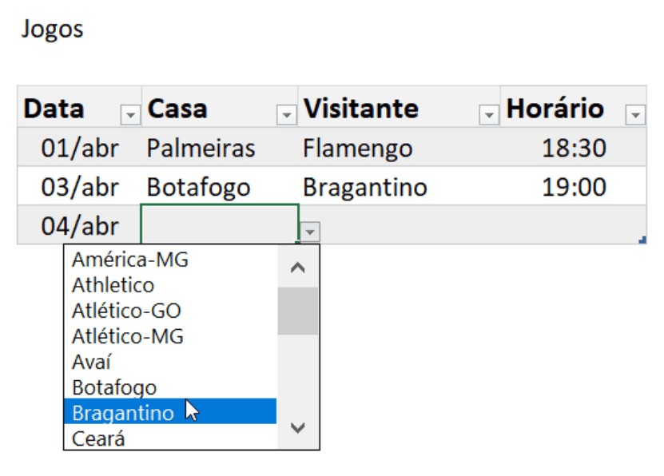Click the scroll-up arrow in the list
This screenshot has height=476, width=664.
click(x=297, y=267)
